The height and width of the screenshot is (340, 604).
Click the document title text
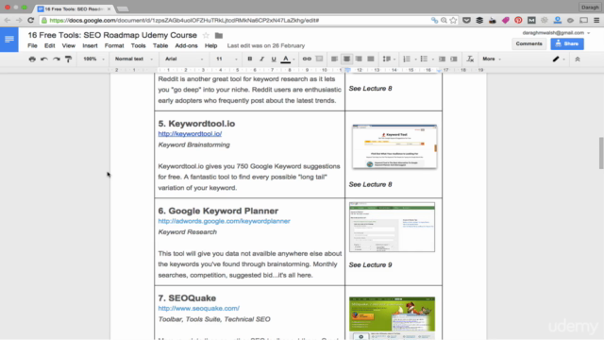[x=112, y=35]
